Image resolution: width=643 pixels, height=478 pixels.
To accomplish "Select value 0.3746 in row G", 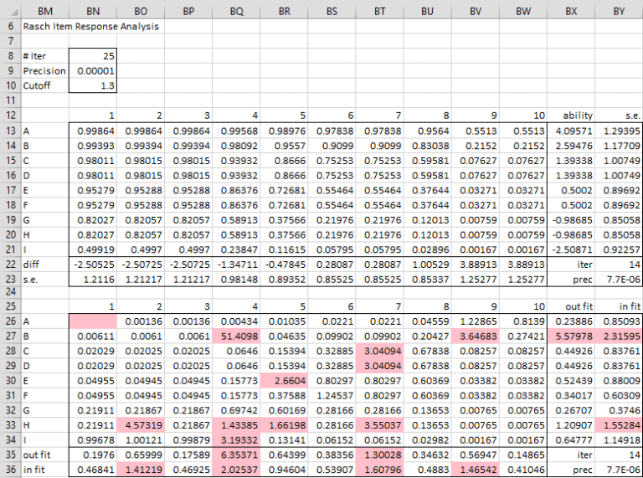I will pos(619,410).
